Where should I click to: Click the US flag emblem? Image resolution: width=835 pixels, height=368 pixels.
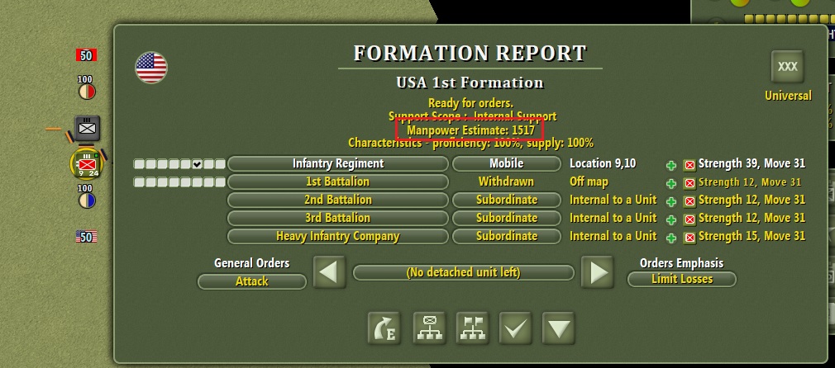[x=151, y=68]
